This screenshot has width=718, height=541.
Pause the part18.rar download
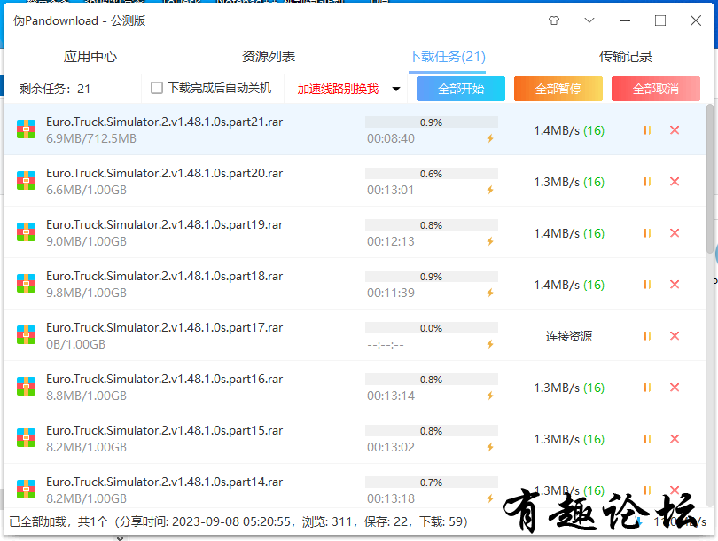(x=647, y=285)
